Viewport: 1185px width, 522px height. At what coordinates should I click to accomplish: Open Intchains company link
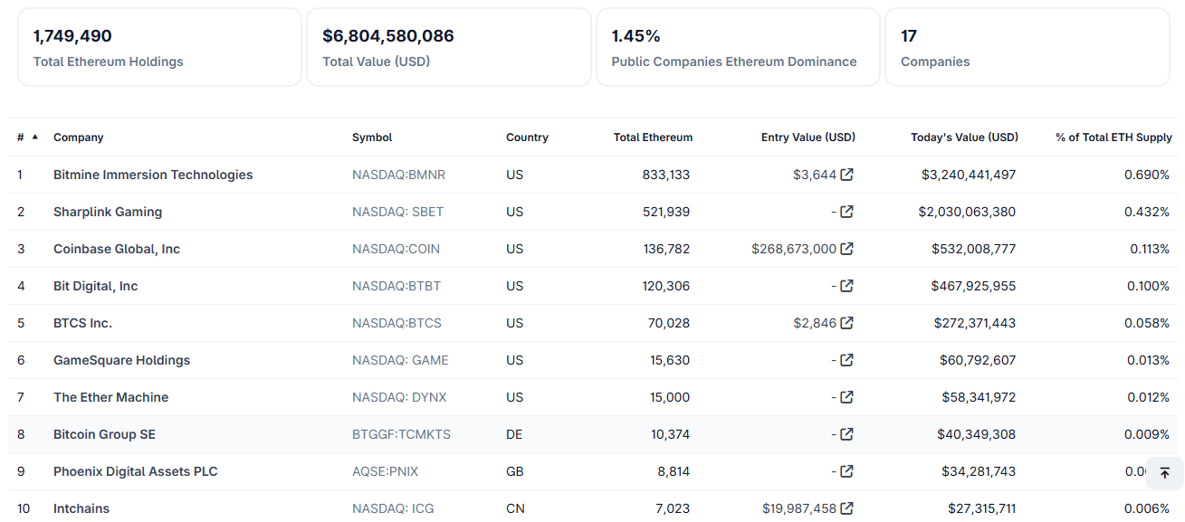point(81,508)
